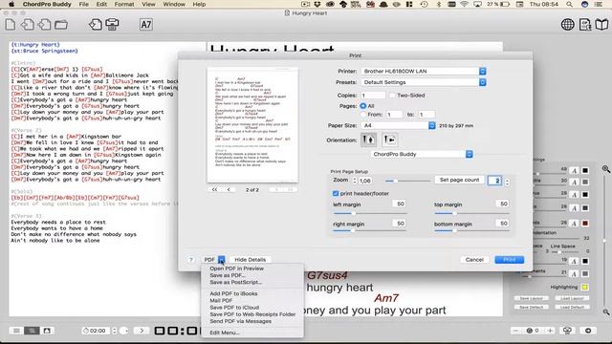This screenshot has width=612, height=344.
Task: Open the Format menu
Action: [x=124, y=4]
